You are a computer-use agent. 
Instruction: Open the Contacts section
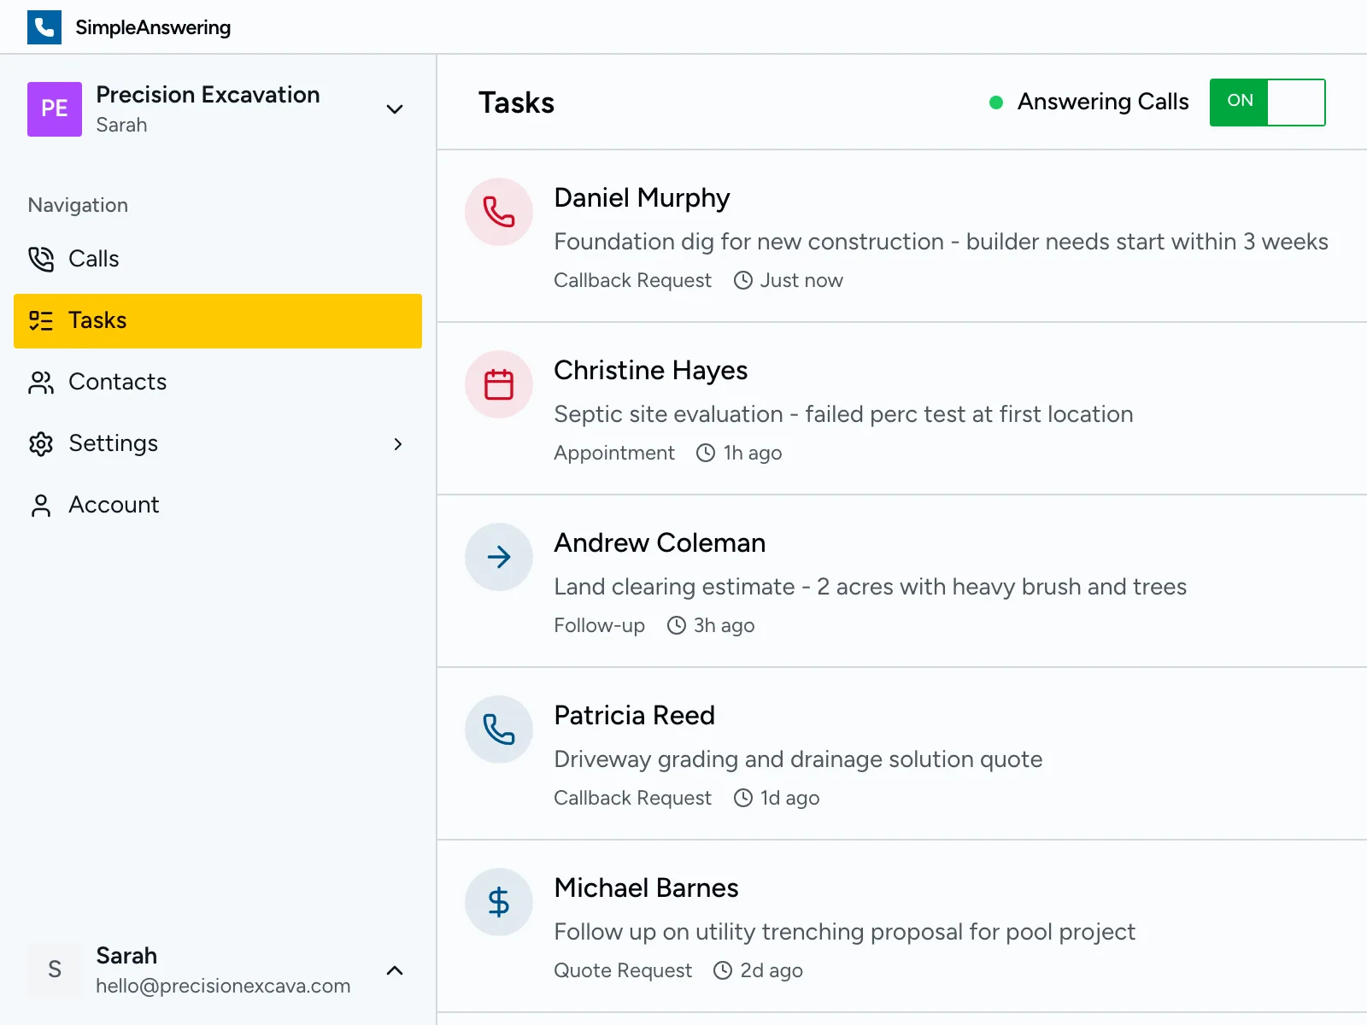click(x=117, y=382)
